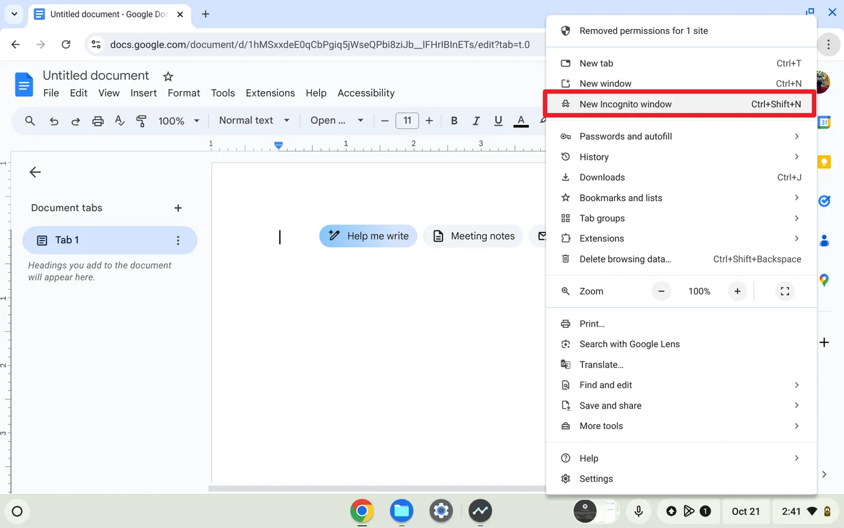View site information icon in address bar

[x=96, y=44]
